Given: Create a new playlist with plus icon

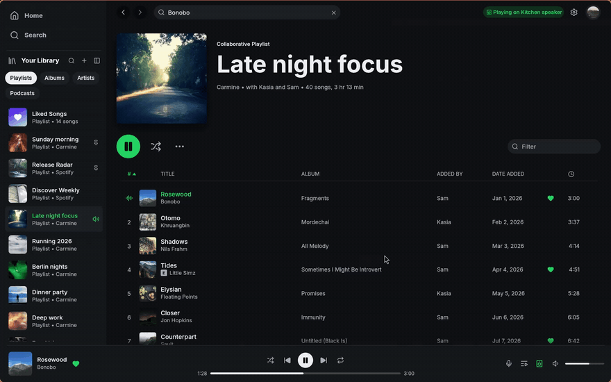Looking at the screenshot, I should (84, 61).
